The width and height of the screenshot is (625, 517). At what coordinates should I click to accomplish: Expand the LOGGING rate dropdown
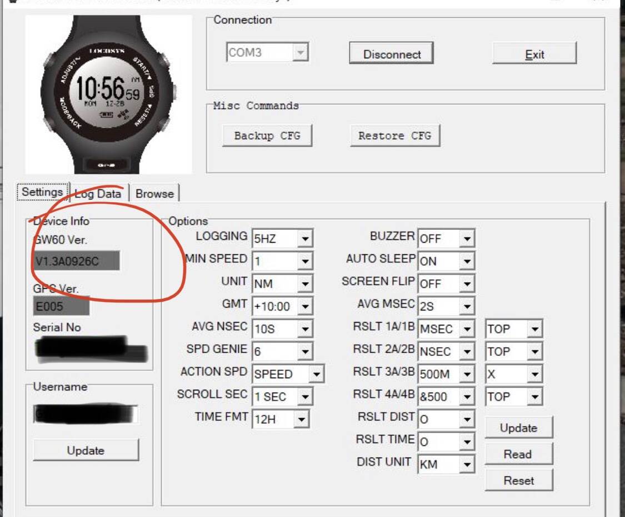(304, 239)
